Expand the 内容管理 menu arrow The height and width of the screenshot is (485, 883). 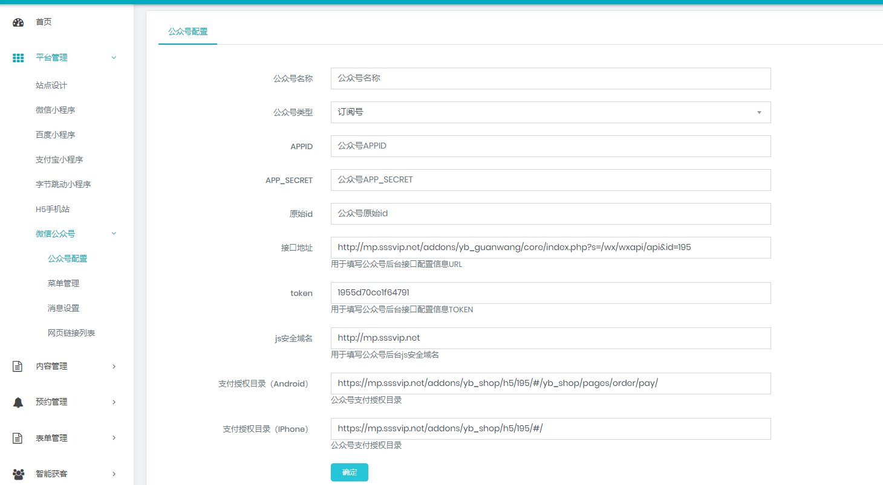pyautogui.click(x=114, y=366)
